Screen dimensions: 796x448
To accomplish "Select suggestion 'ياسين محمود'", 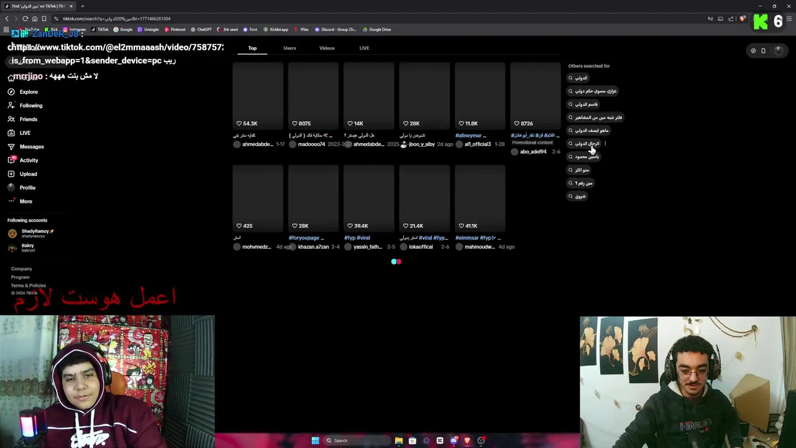I will coord(583,157).
